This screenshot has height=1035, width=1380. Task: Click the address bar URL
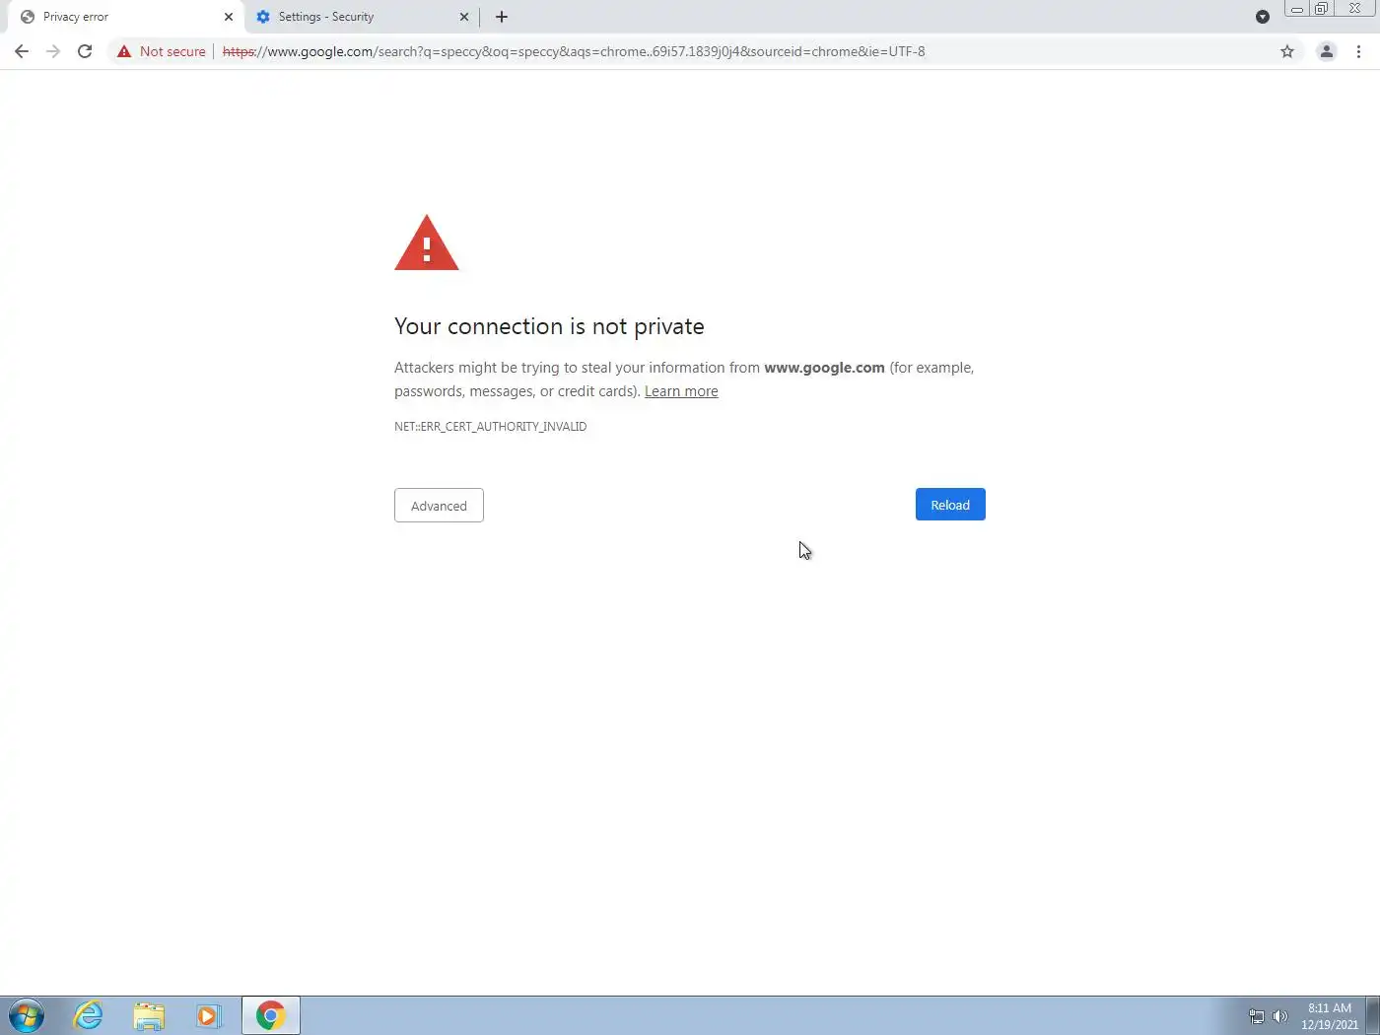tap(574, 51)
